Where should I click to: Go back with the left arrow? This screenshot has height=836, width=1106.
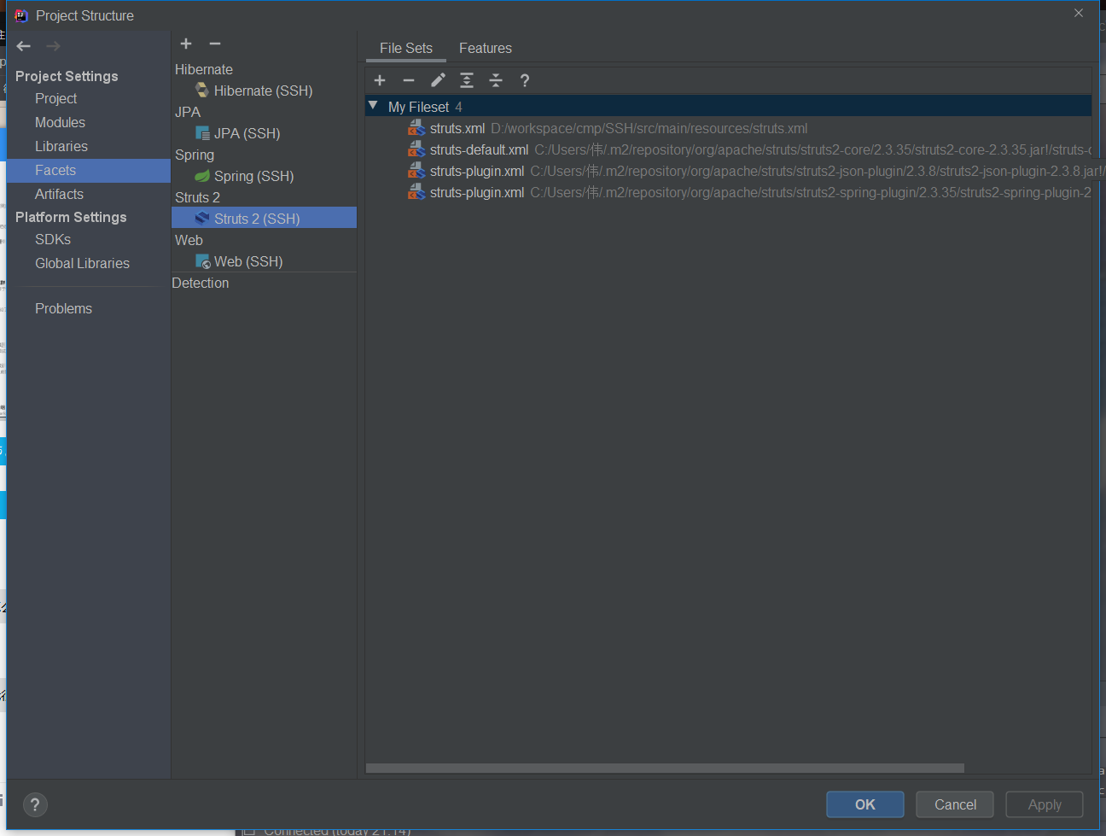pyautogui.click(x=24, y=46)
